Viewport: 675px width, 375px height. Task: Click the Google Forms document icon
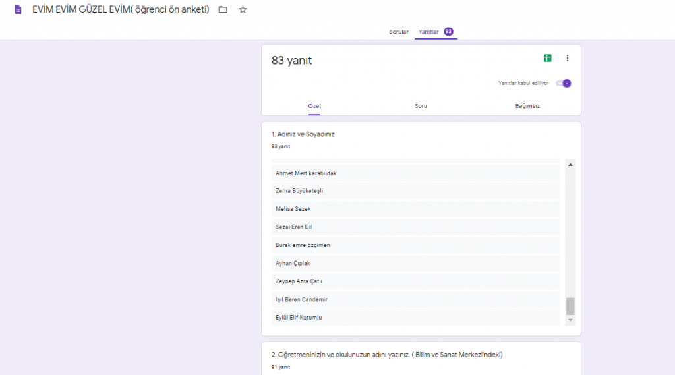click(18, 10)
